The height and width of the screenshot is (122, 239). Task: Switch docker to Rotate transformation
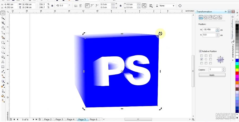(x=206, y=17)
